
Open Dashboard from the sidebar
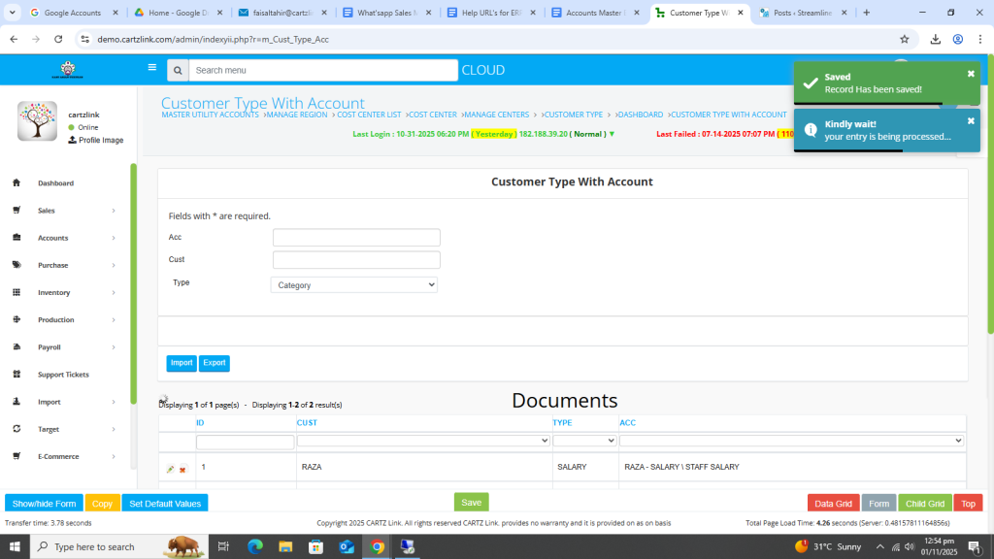pos(55,183)
